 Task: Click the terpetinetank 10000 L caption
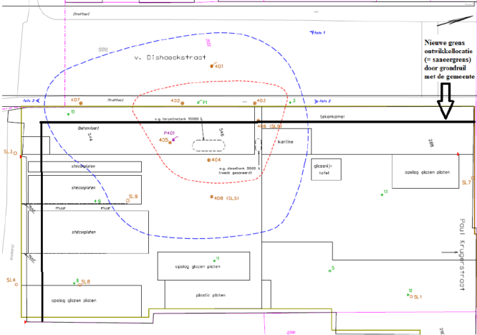coord(178,119)
